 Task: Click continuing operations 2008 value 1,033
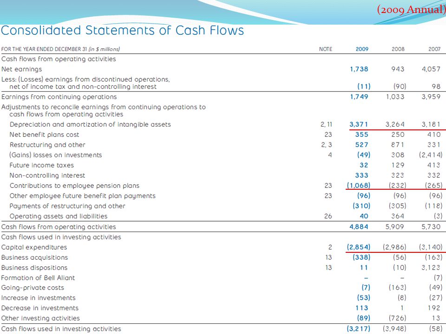pyautogui.click(x=395, y=97)
